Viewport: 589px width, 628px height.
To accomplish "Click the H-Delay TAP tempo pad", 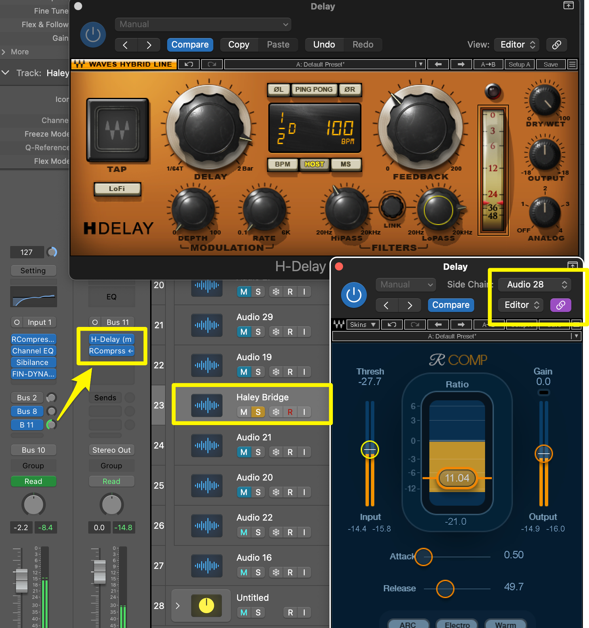I will [118, 130].
